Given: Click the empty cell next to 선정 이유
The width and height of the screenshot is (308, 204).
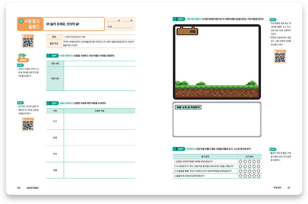Looking at the screenshot, I should pyautogui.click(x=99, y=79).
